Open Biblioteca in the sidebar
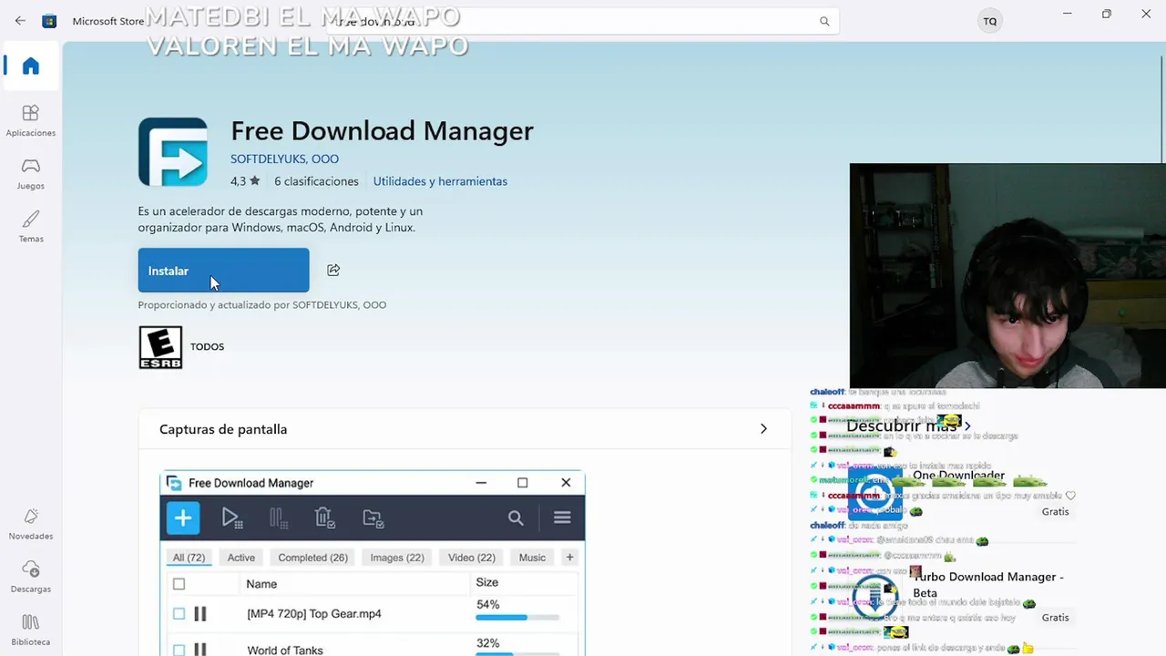This screenshot has width=1166, height=656. [31, 630]
